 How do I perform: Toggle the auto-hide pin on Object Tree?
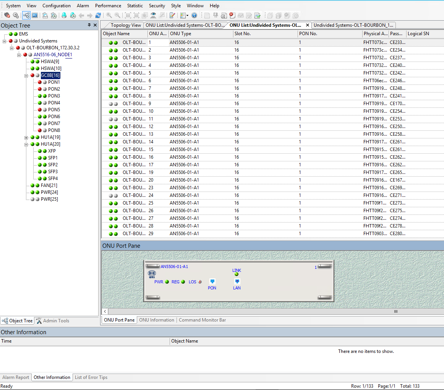click(89, 25)
